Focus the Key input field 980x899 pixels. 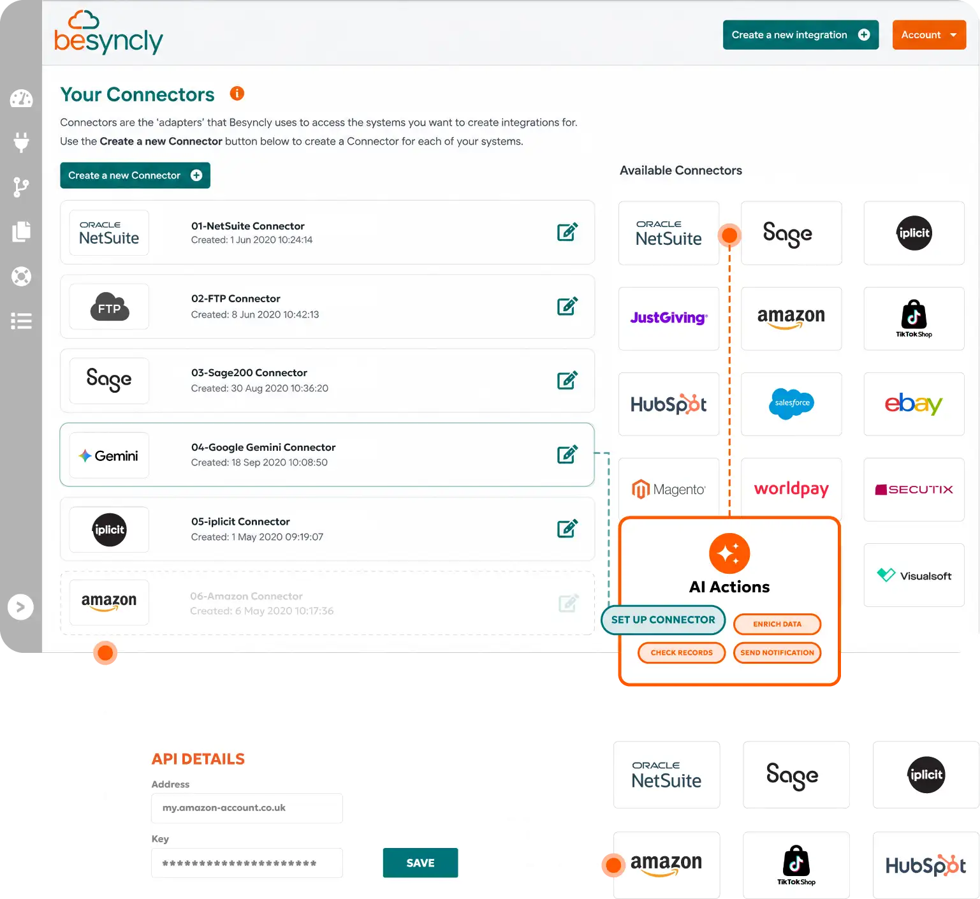pos(247,863)
